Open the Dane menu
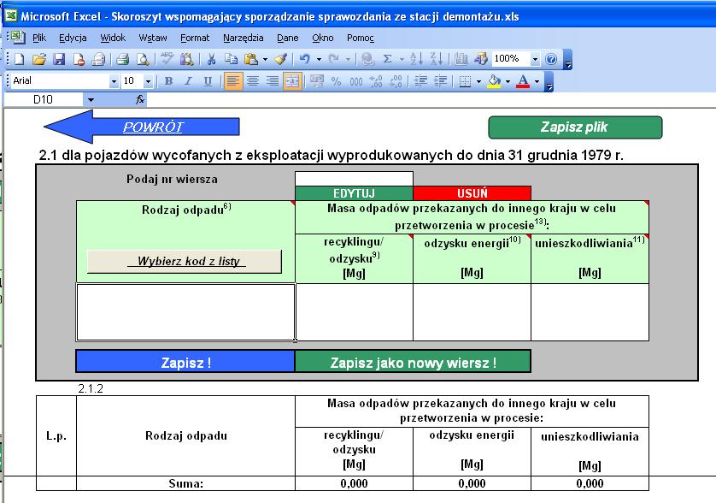Image resolution: width=716 pixels, height=503 pixels. click(288, 38)
